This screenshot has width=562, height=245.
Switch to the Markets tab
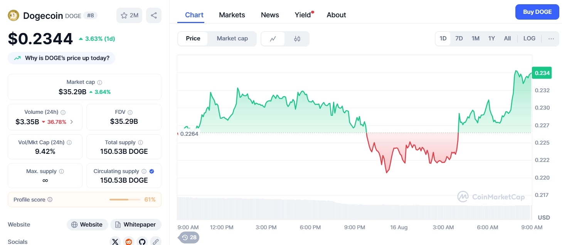click(x=232, y=15)
